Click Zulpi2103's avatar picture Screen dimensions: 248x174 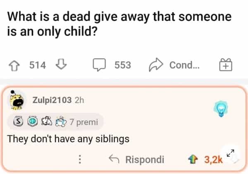pos(17,100)
